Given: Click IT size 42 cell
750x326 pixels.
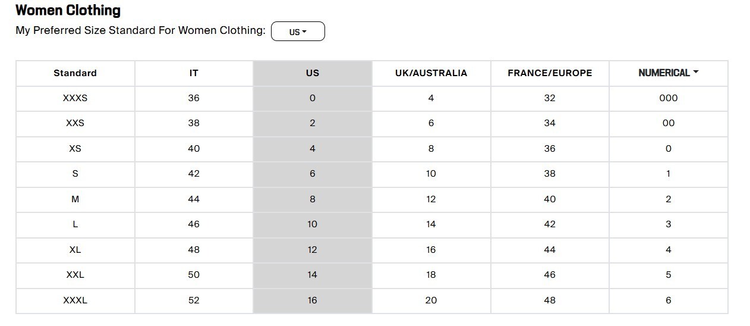Looking at the screenshot, I should tap(194, 174).
